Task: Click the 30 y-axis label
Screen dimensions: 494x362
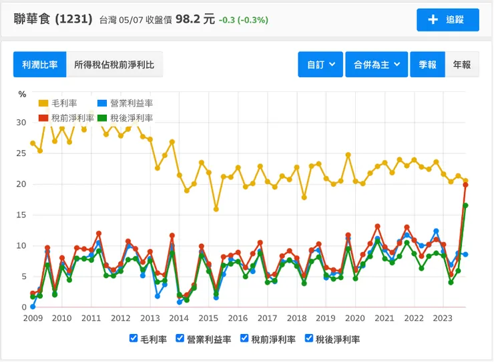Action: pos(21,123)
